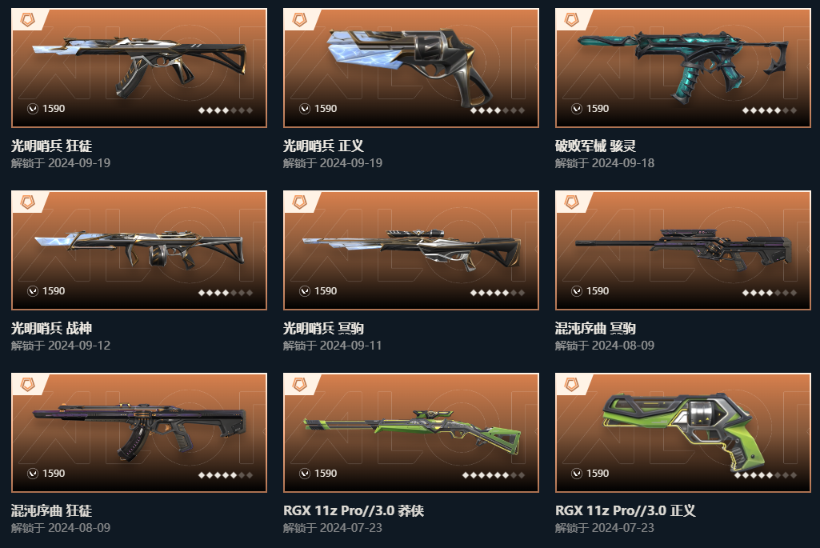Click the 光明哨兵 战神 weapon image
Viewport: 820px width, 548px height.
pyautogui.click(x=139, y=250)
